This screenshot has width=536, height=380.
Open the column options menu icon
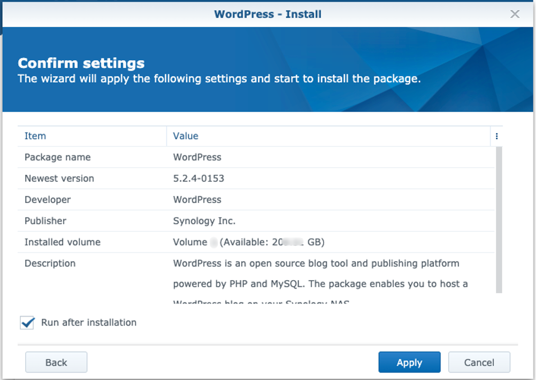(497, 136)
